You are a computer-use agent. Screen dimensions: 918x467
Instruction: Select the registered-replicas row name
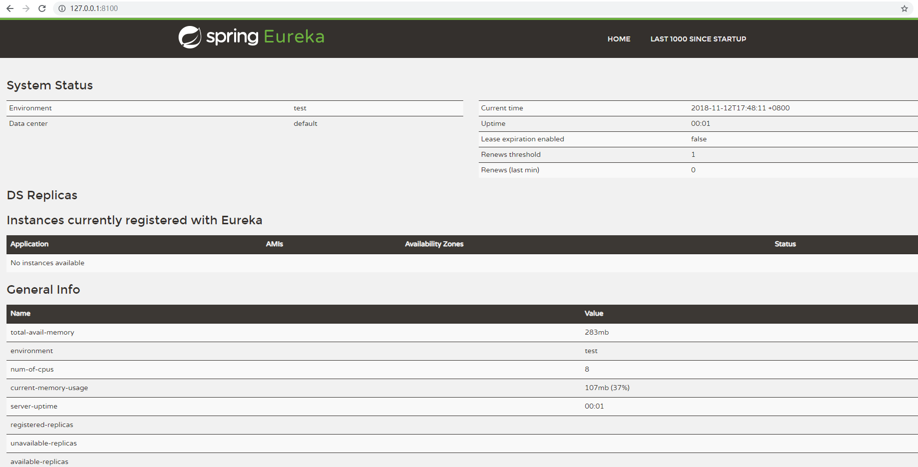pos(42,425)
